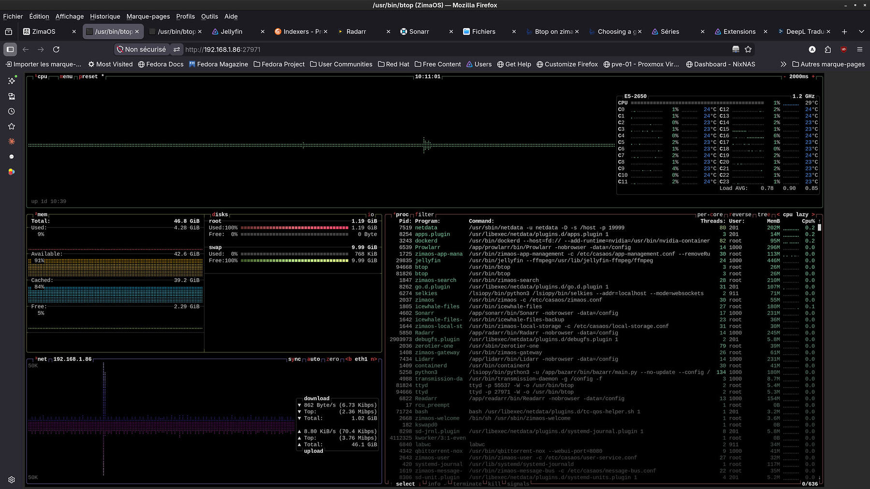
Task: Show more bookmarks with the double chevron
Action: [783, 64]
